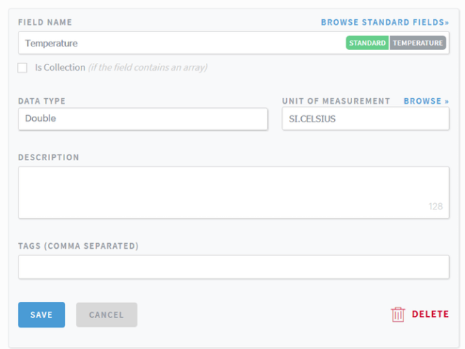The height and width of the screenshot is (349, 465).
Task: Focus the Field Name input containing Temperature
Action: tap(179, 43)
